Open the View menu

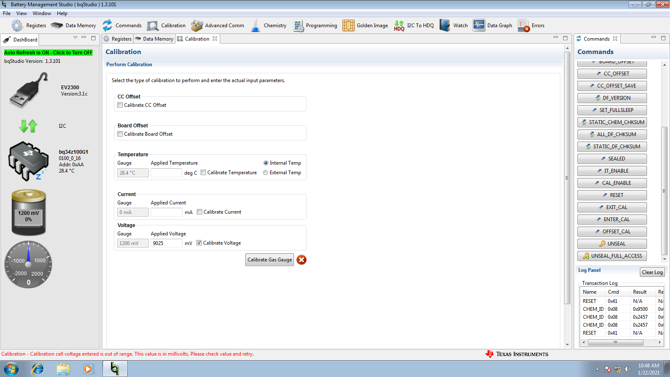coord(21,13)
